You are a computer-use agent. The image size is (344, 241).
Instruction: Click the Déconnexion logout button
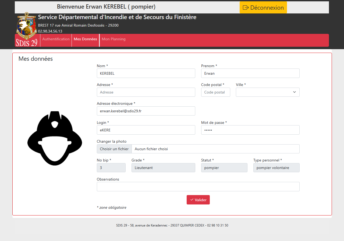pyautogui.click(x=263, y=8)
